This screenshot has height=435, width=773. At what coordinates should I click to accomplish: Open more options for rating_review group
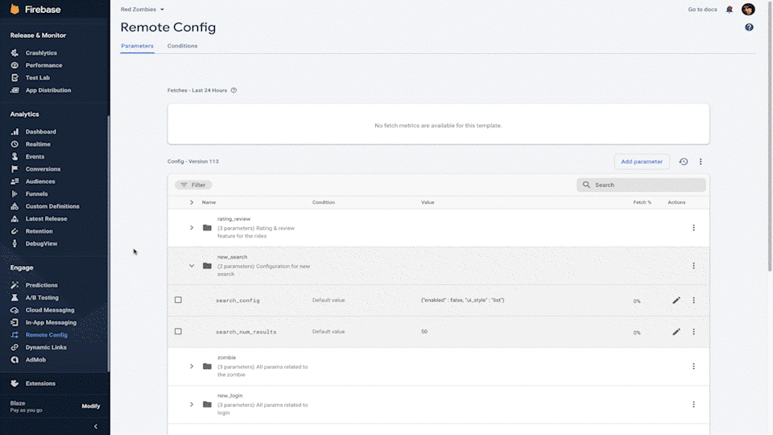[693, 228]
